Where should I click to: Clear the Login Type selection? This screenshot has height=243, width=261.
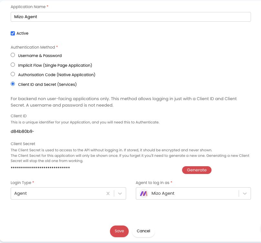tap(108, 193)
